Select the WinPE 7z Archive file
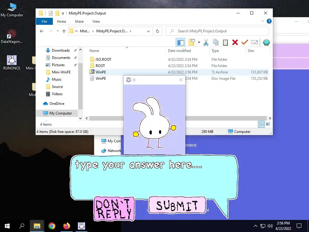Image resolution: width=309 pixels, height=232 pixels. point(178,72)
